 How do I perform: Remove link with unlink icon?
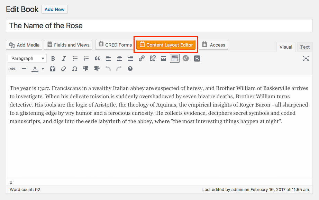tap(153, 59)
